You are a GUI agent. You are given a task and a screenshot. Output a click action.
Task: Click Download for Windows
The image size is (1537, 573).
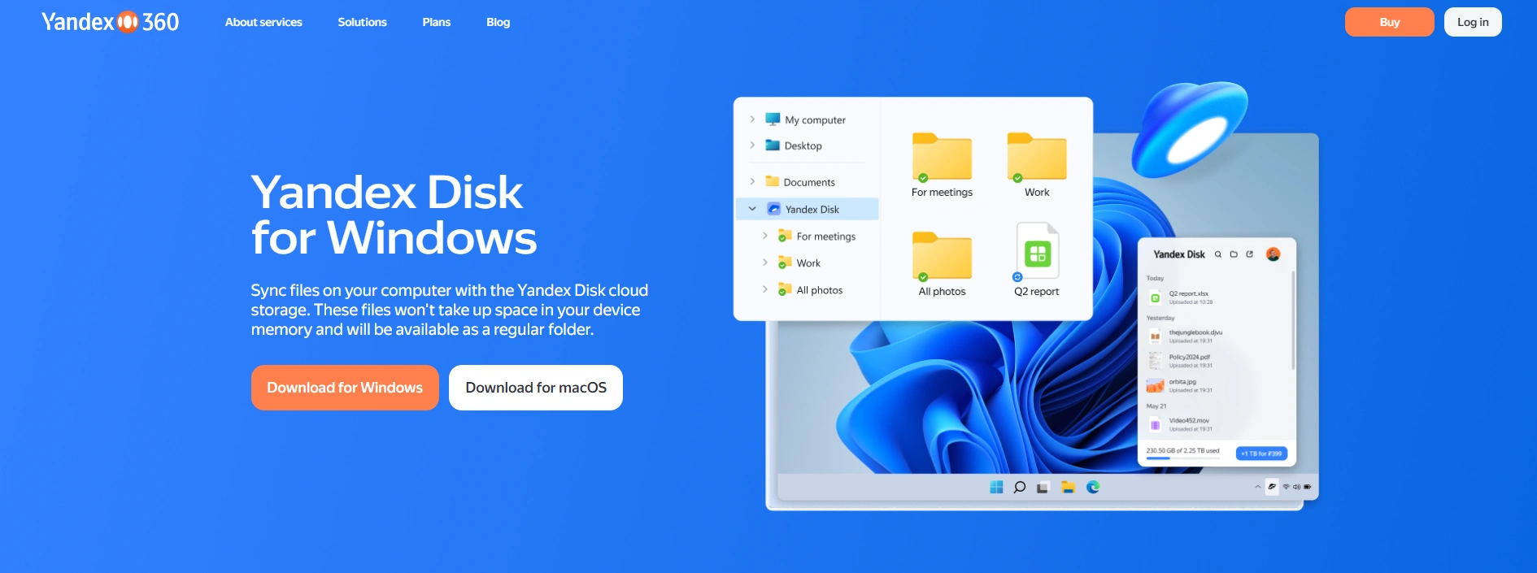(345, 388)
